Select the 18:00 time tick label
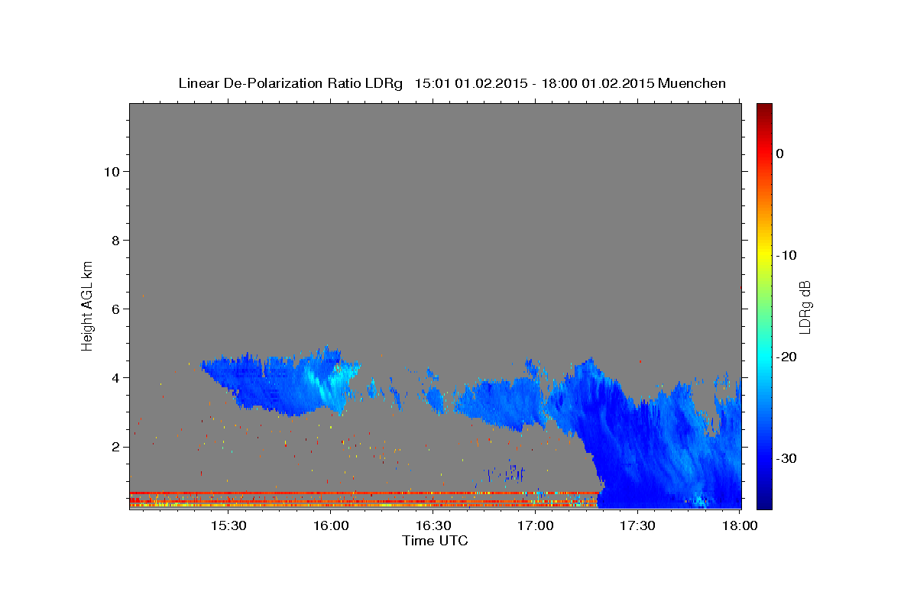Viewport: 917px width, 611px height. (x=740, y=525)
